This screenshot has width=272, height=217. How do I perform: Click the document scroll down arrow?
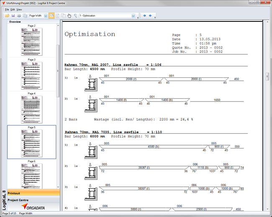pos(267,209)
